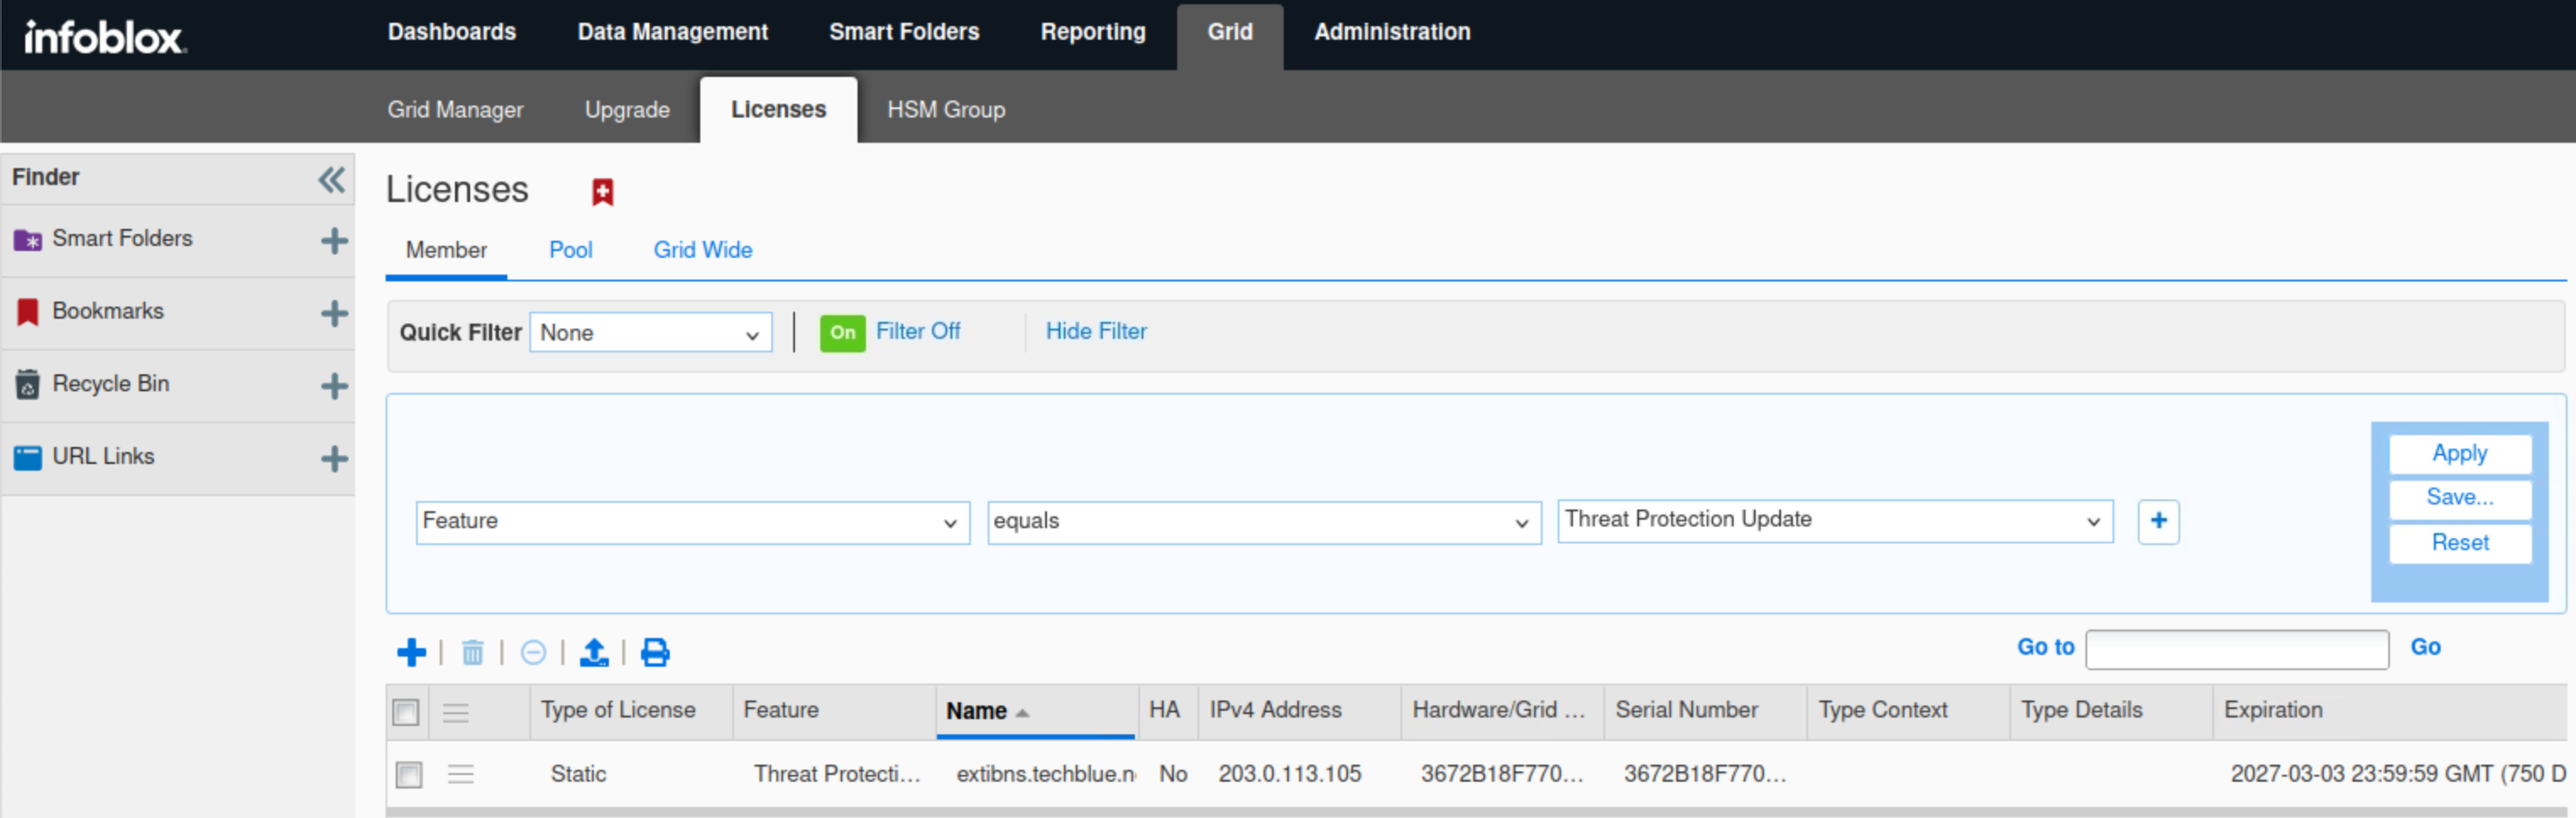Click the Hide Filter link
This screenshot has width=2576, height=818.
coord(1096,331)
